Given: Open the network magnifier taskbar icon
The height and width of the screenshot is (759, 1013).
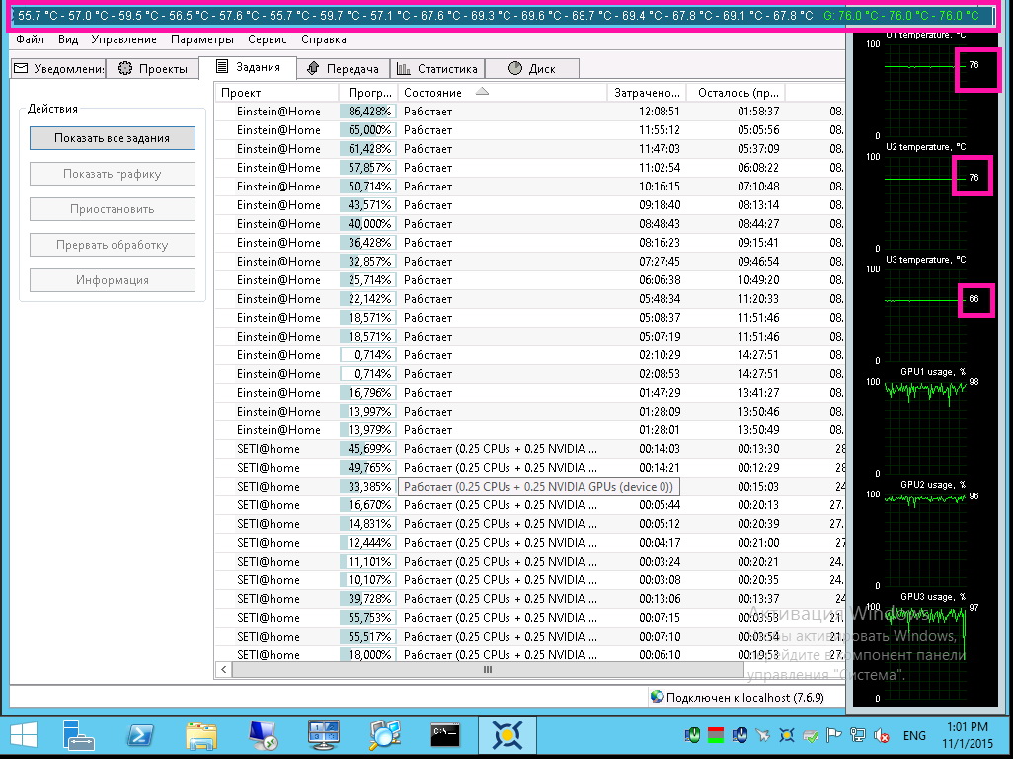Looking at the screenshot, I should 384,735.
